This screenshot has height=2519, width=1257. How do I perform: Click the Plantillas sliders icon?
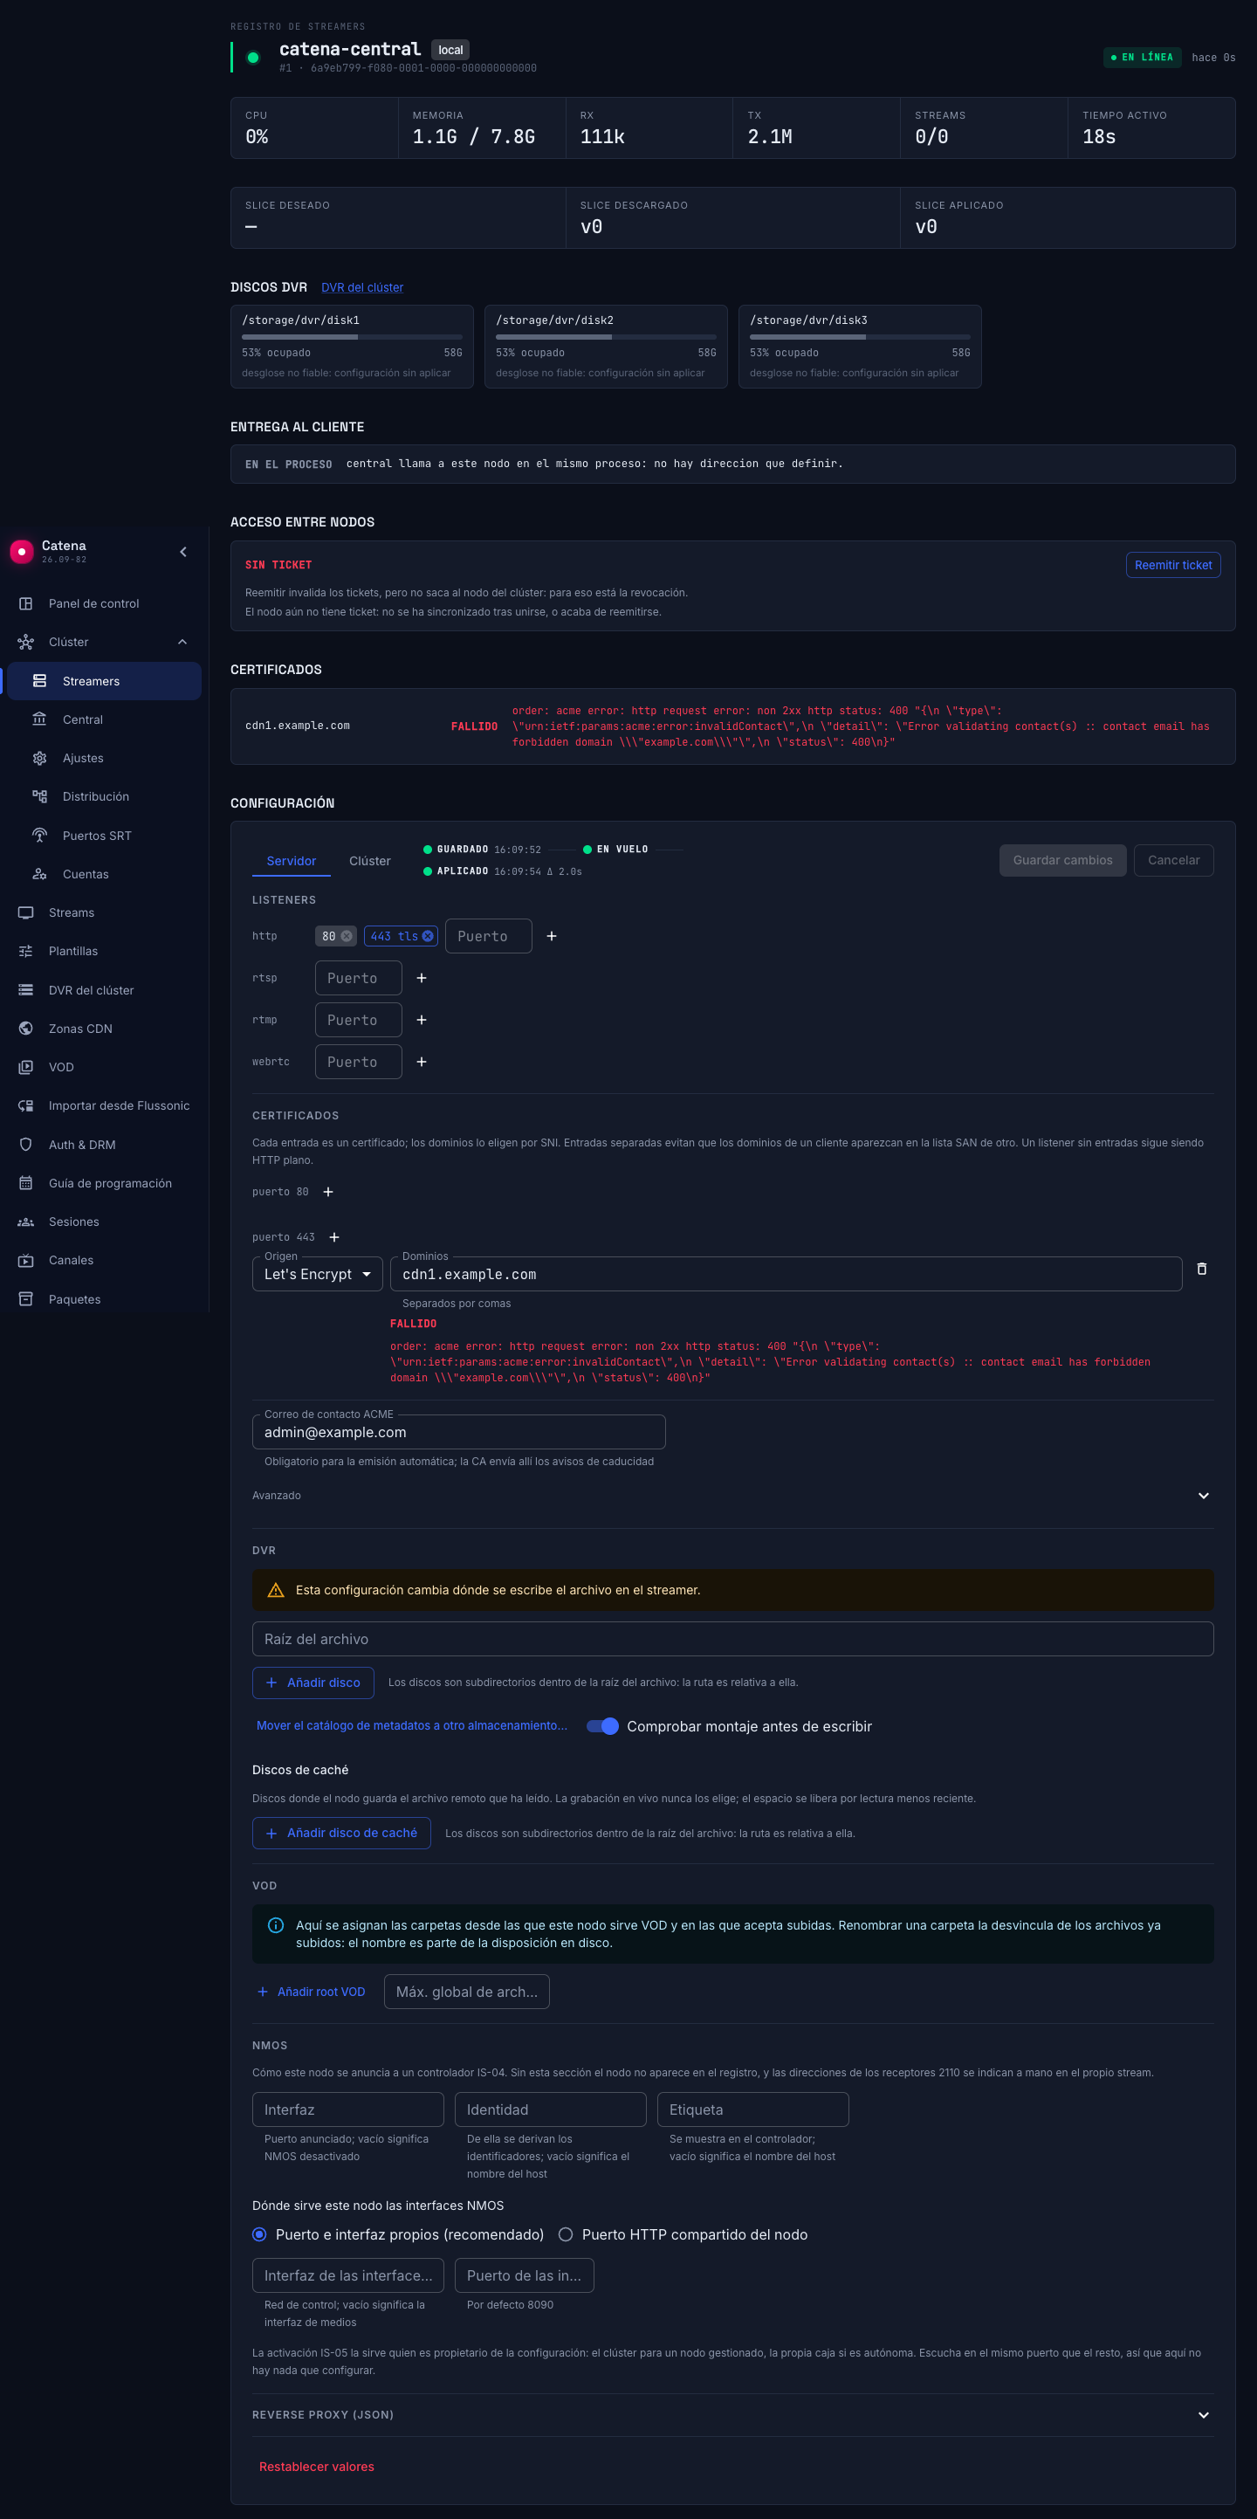26,951
